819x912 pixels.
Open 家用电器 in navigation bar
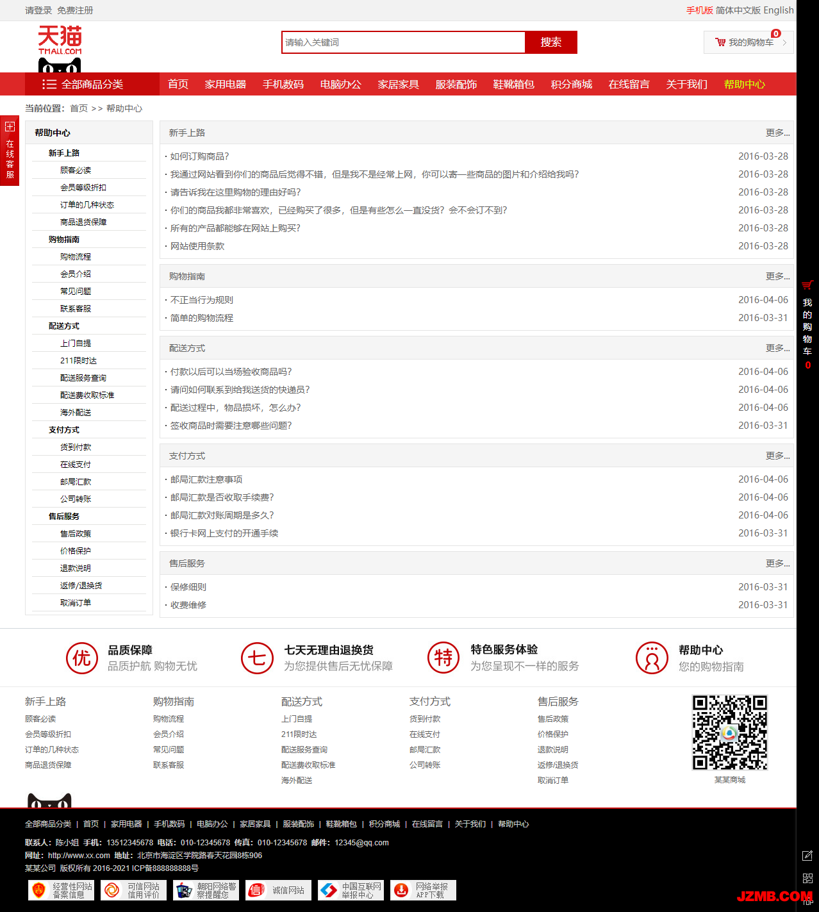coord(226,84)
